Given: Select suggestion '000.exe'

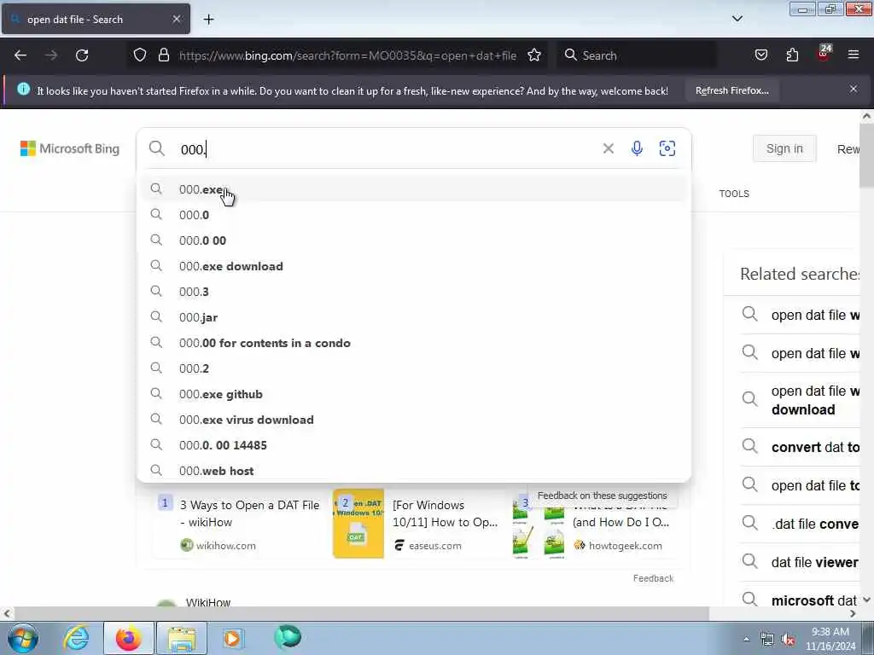Looking at the screenshot, I should coord(414,189).
